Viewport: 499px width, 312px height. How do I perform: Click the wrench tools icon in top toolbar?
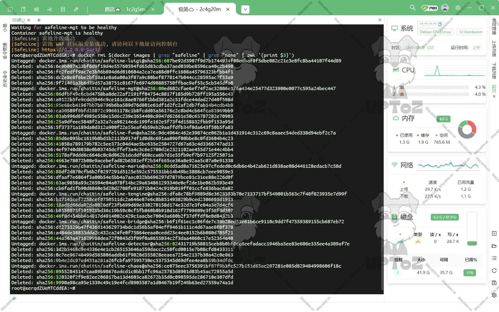click(x=76, y=9)
